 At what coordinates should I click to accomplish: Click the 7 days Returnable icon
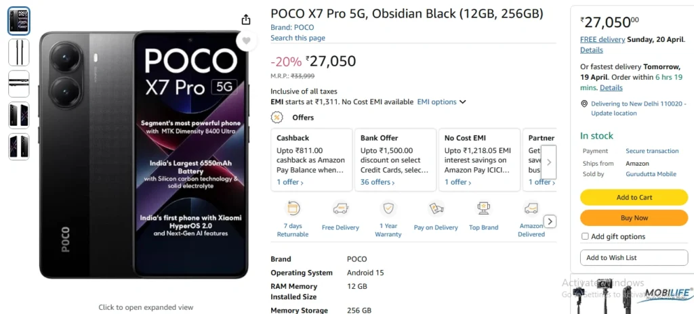pos(293,208)
